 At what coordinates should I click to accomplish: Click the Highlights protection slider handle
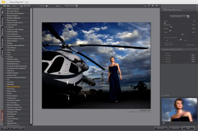(x=185, y=40)
